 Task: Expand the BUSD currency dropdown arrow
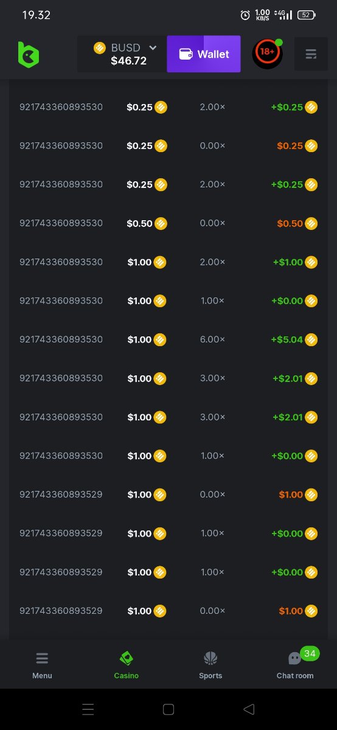(x=153, y=47)
